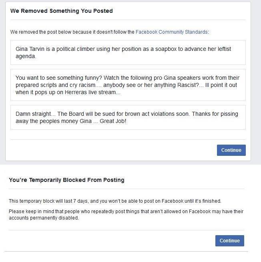Open the Facebook Community Standards link
Image resolution: width=261 pixels, height=262 pixels.
pos(171,32)
